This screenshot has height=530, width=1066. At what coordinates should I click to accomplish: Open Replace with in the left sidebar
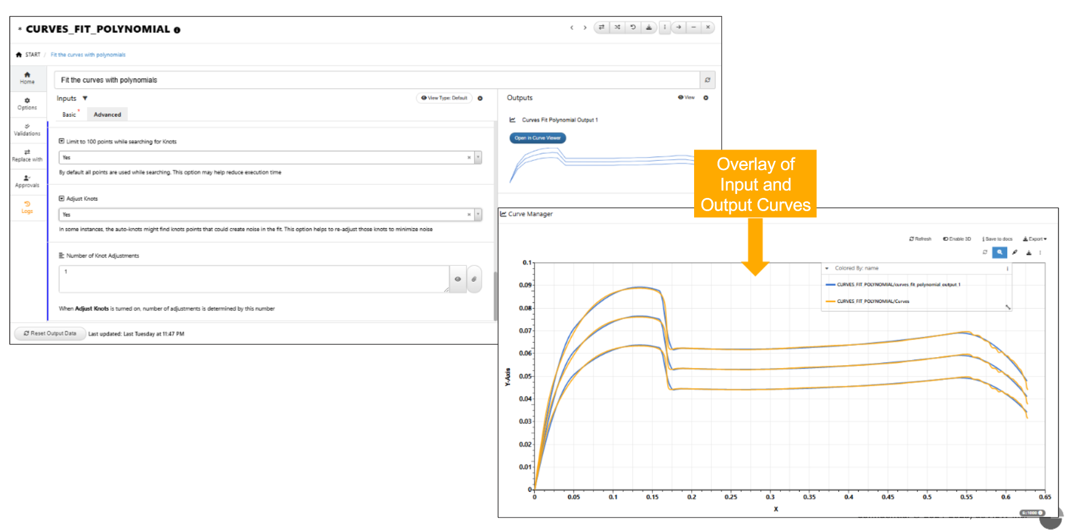pyautogui.click(x=27, y=156)
